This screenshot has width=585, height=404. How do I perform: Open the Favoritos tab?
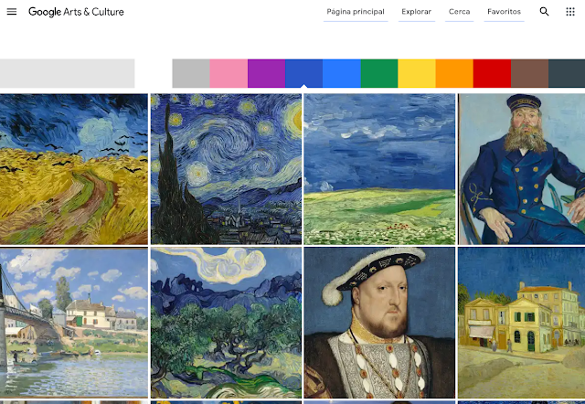[504, 12]
